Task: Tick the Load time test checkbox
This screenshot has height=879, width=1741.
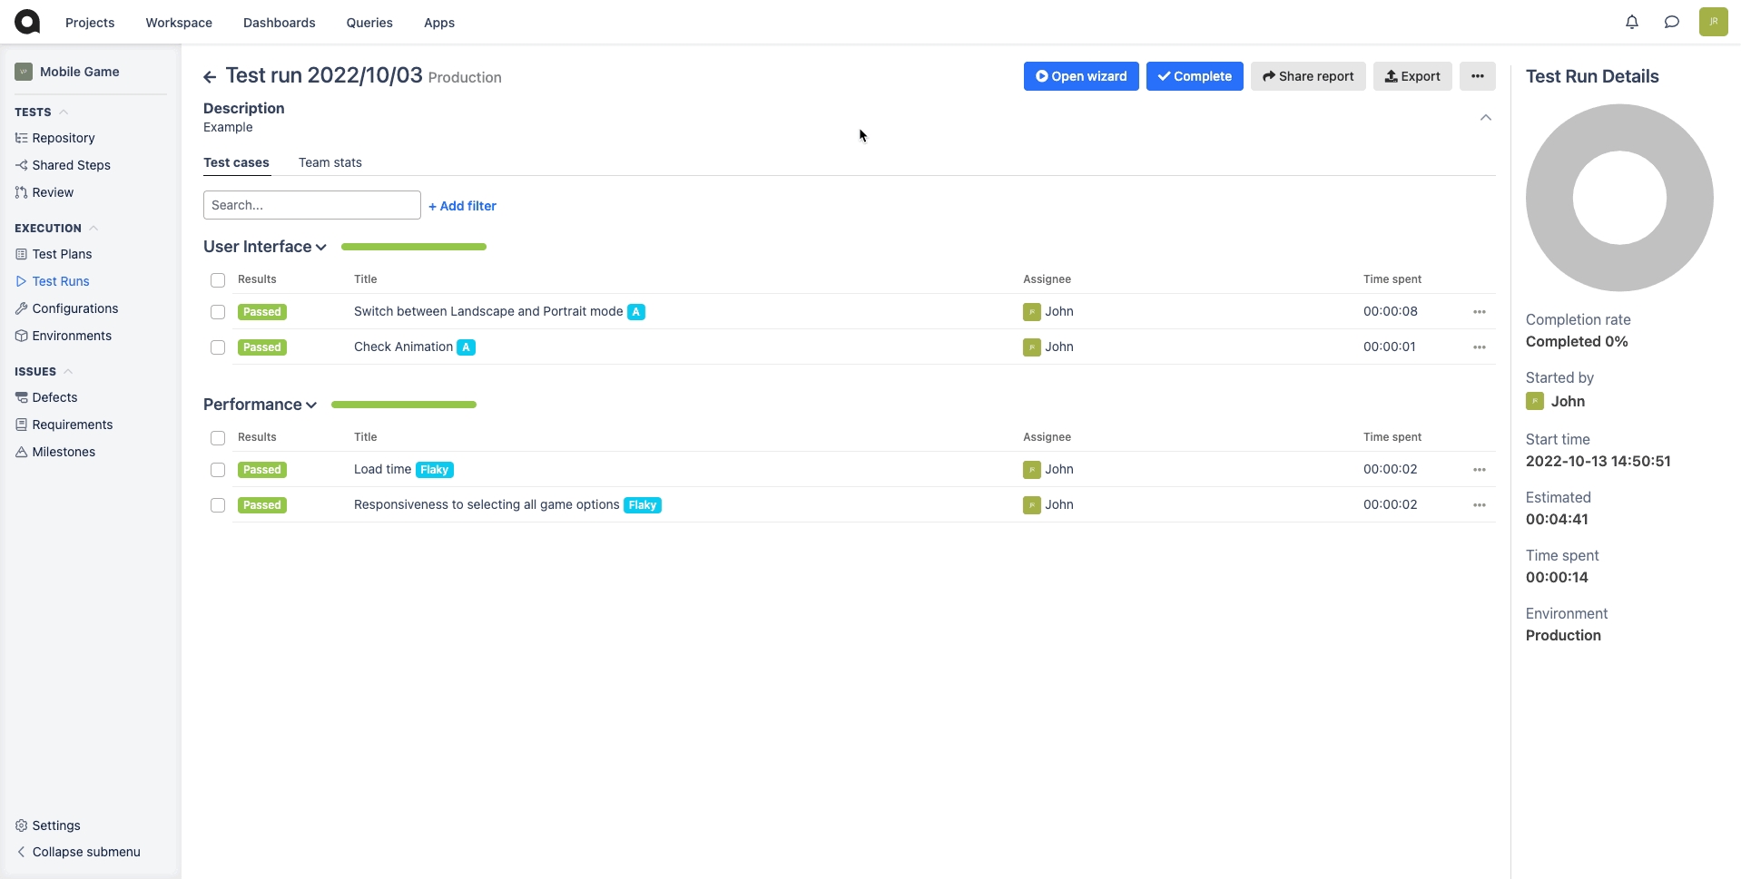Action: click(218, 470)
